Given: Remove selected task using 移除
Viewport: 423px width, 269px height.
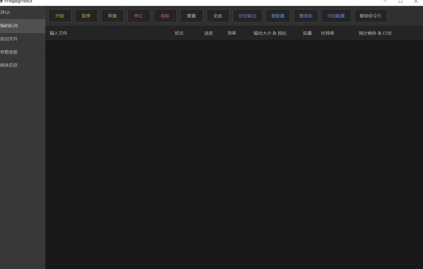Looking at the screenshot, I should tap(165, 15).
